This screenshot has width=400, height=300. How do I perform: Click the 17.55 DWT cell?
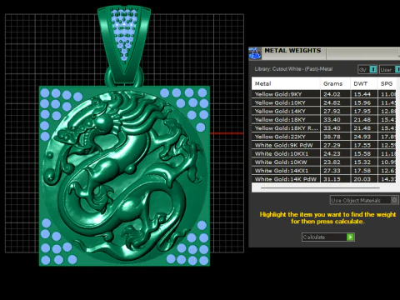coord(364,145)
